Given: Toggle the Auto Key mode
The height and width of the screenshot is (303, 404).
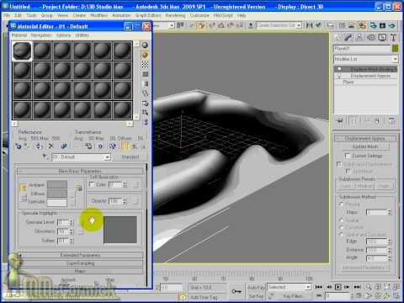Looking at the screenshot, I should (x=256, y=287).
